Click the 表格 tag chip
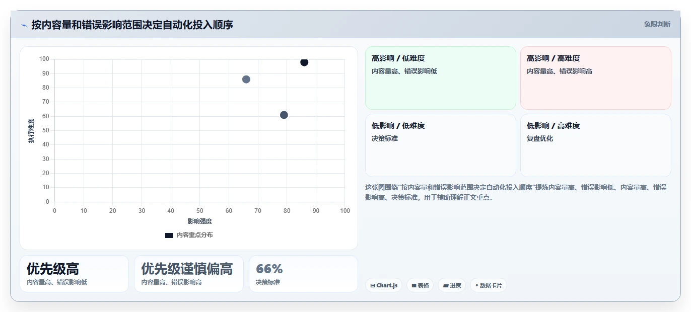 [x=420, y=285]
